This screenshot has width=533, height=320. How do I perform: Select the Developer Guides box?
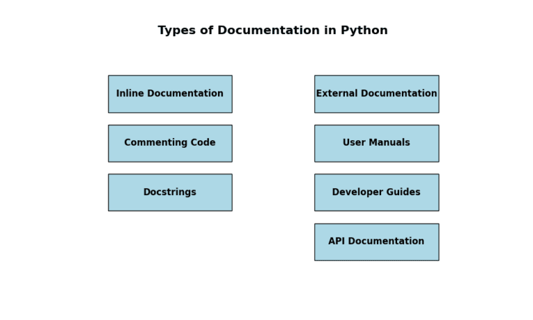tap(377, 192)
